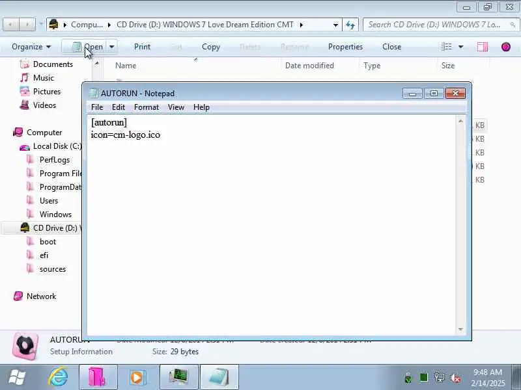Click the Notepad title bar icon
The height and width of the screenshot is (390, 521).
[94, 93]
